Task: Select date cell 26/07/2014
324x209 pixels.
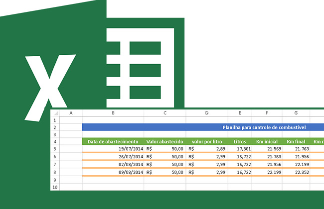Action: tap(113, 157)
